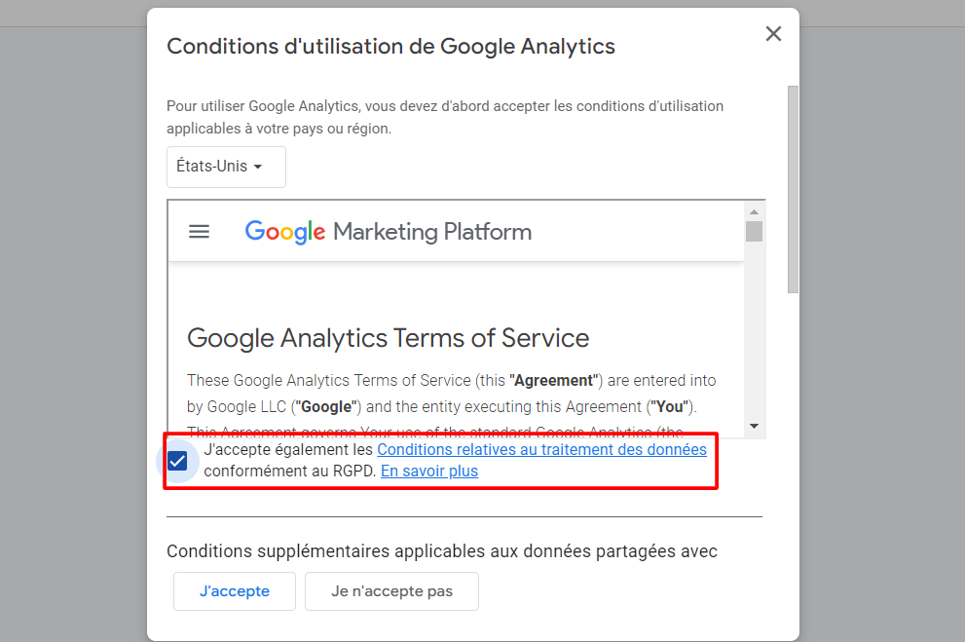The width and height of the screenshot is (965, 642).
Task: Click the Conditions supplémentaires section heading
Action: click(x=442, y=550)
